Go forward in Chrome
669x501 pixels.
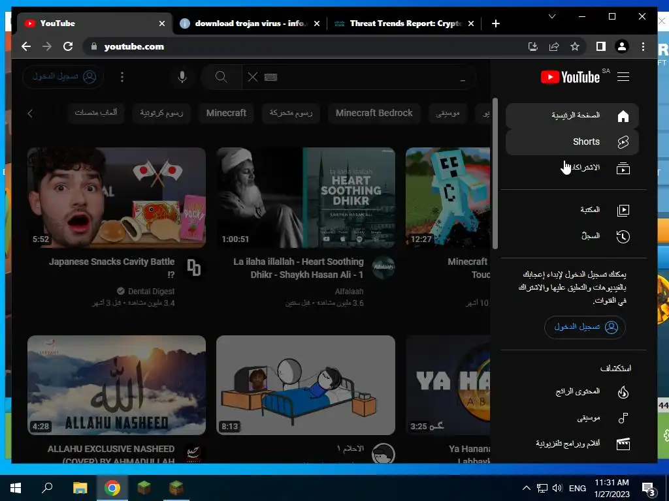(47, 46)
